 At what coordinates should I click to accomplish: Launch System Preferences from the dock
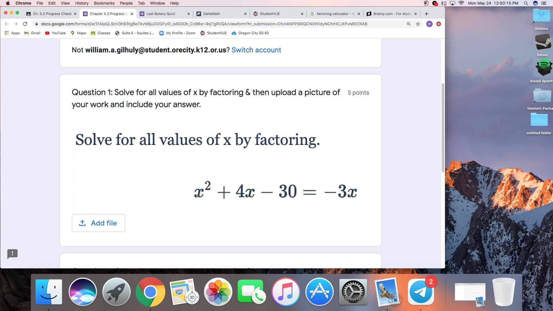click(353, 292)
